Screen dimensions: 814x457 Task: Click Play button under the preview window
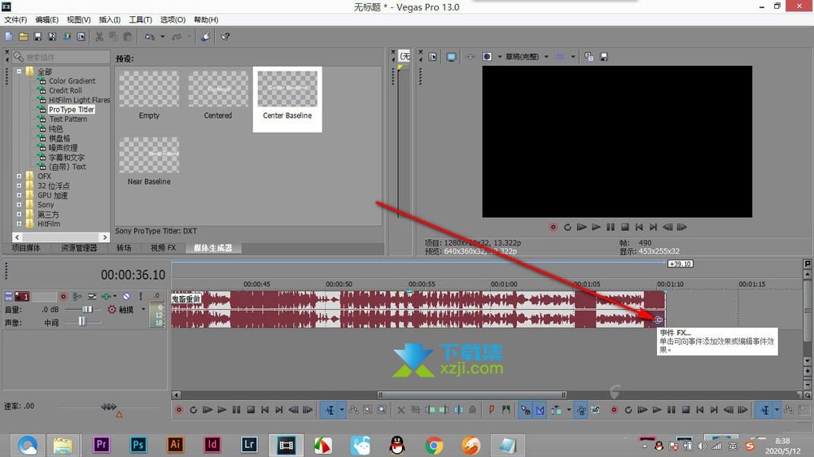coord(596,227)
